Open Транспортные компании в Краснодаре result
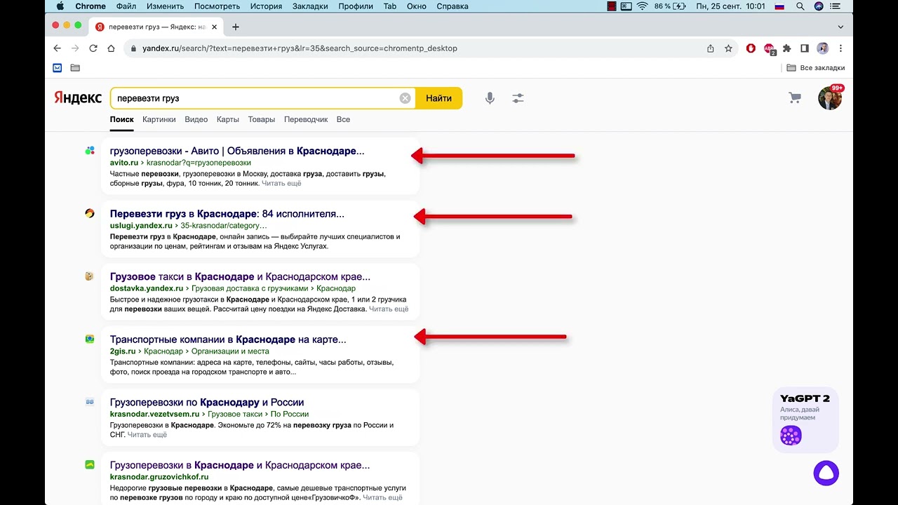The image size is (898, 505). pyautogui.click(x=228, y=339)
